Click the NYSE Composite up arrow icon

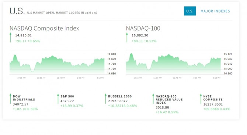[x=201, y=99]
